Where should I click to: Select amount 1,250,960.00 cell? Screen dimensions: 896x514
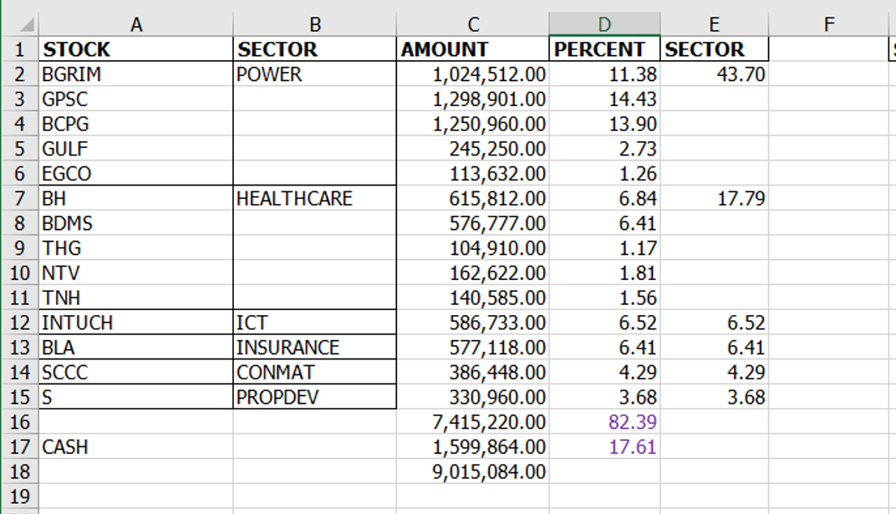point(472,124)
